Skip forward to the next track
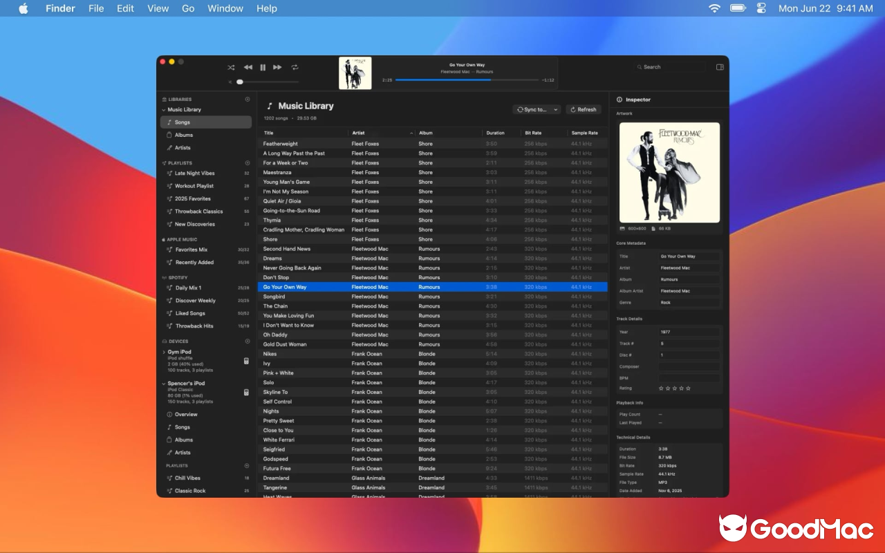This screenshot has width=885, height=553. (x=277, y=67)
